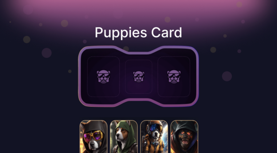Choose the narrow middle dashed placeholder
Viewport: 277px width, 153px height.
(138, 77)
